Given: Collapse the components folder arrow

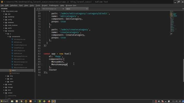Looking at the screenshot, I should (8, 37).
